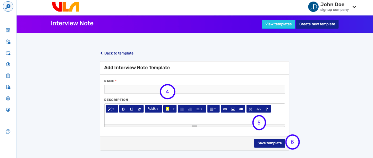373x158 pixels.
Task: Click the Interview Note page title
Action: (x=72, y=23)
